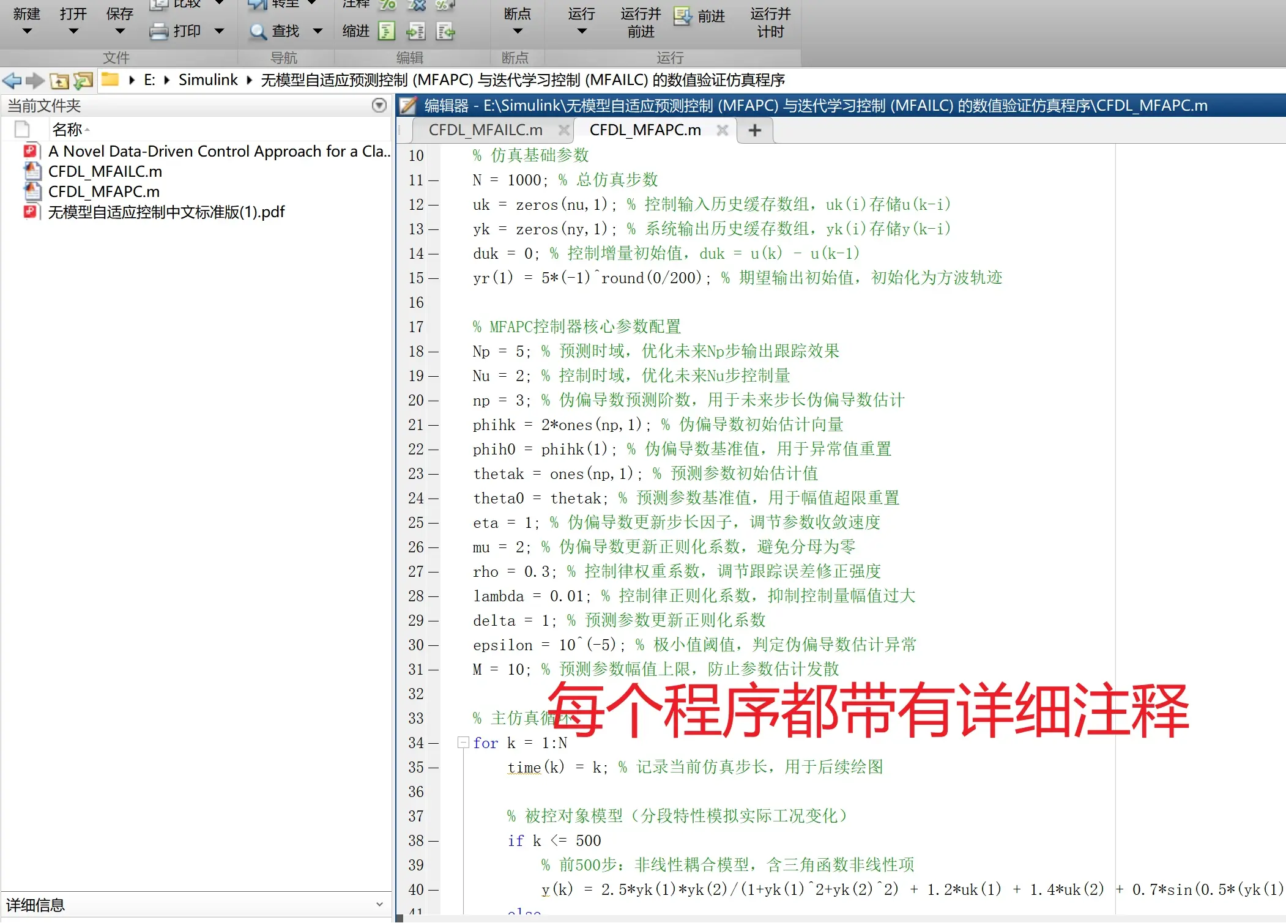Screen dimensions: 1286x923
Task: Click the decrease indent icon
Action: tap(445, 31)
